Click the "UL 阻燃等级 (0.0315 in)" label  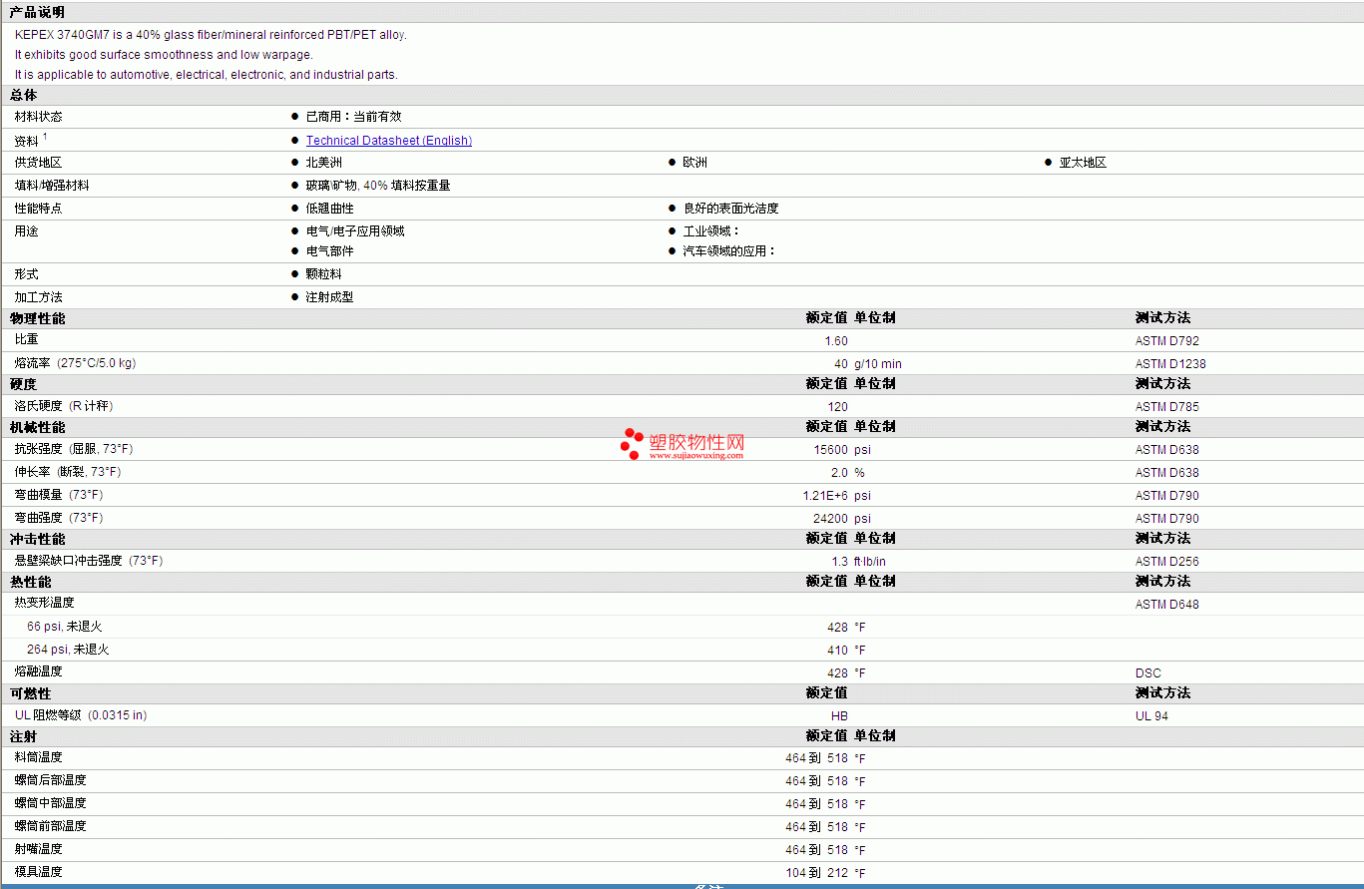[81, 715]
